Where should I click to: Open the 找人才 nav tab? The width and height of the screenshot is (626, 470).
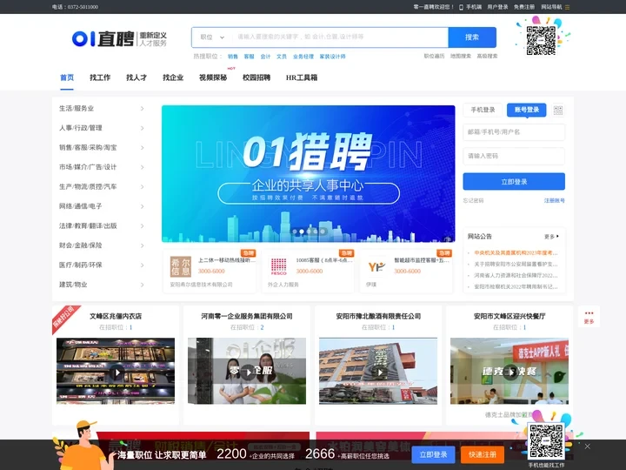coord(137,77)
